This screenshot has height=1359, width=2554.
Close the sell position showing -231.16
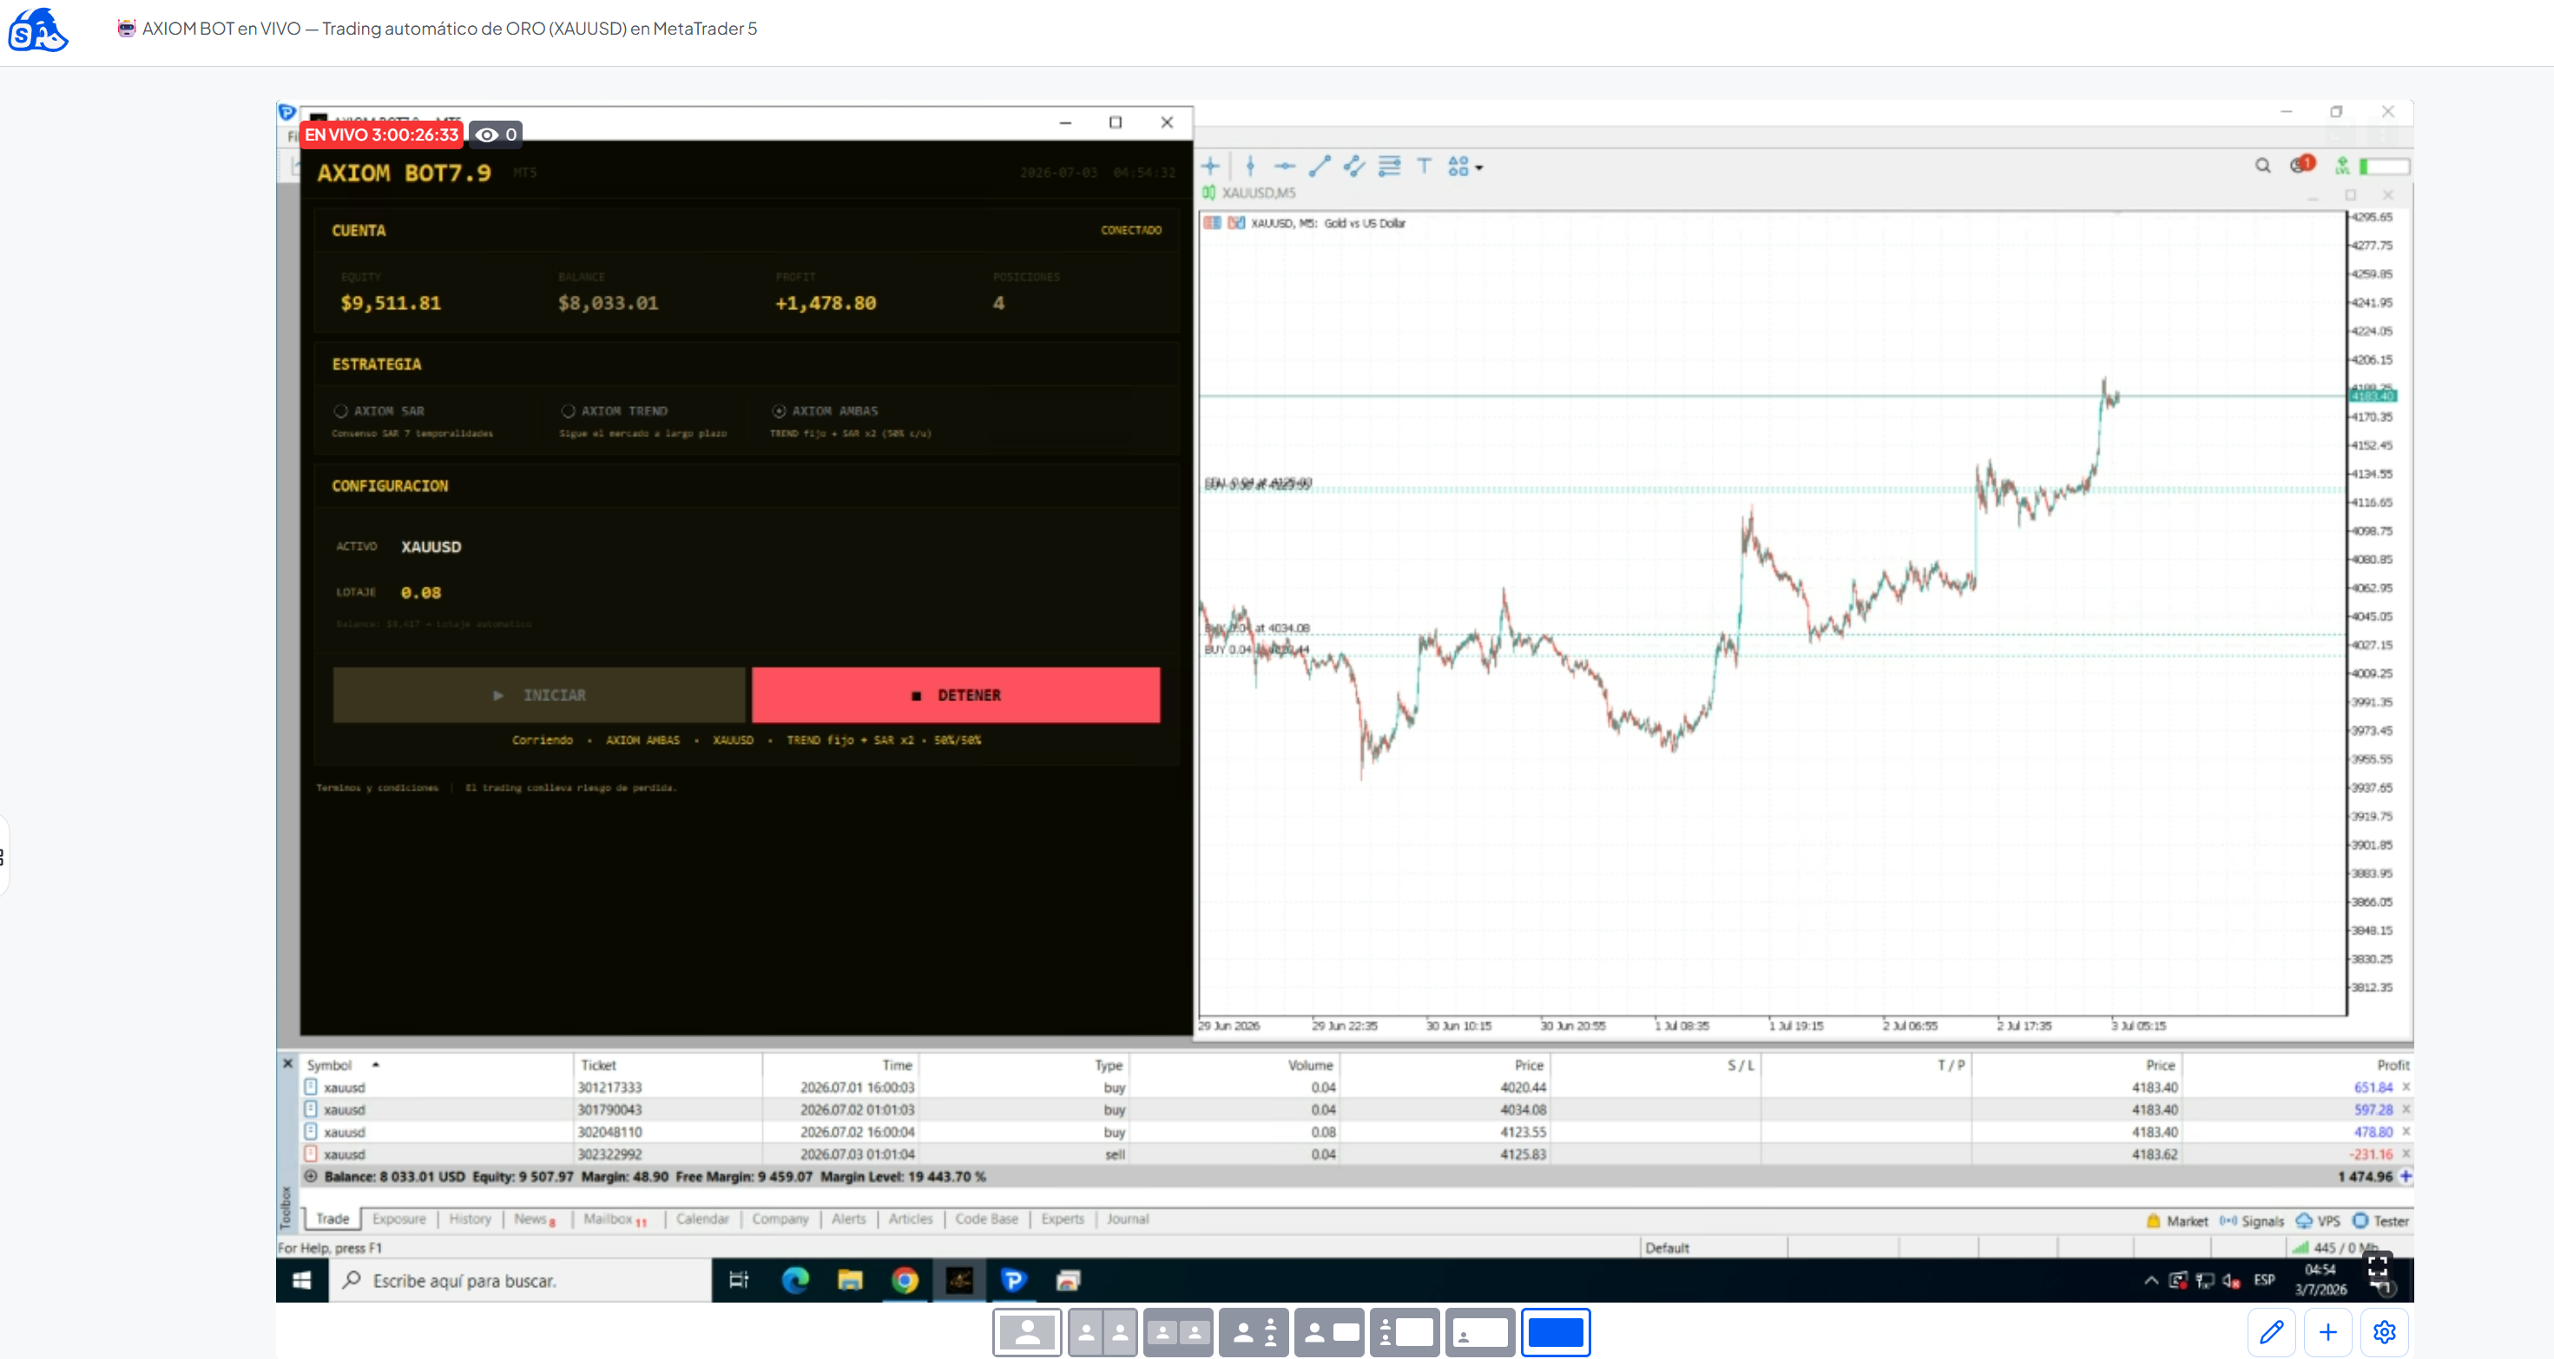tap(2406, 1155)
